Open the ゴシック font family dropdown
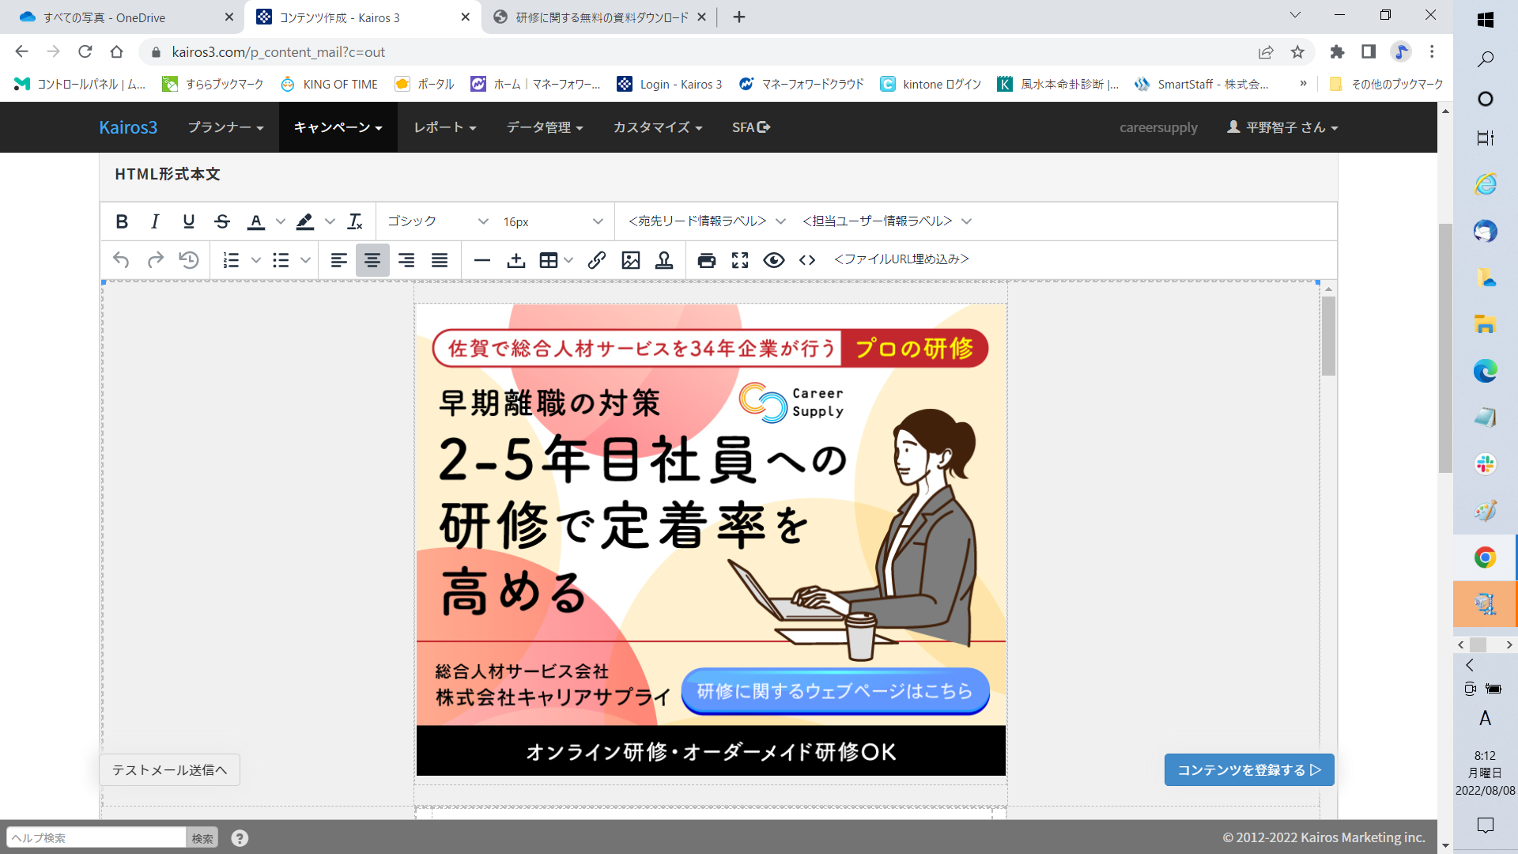 438,221
